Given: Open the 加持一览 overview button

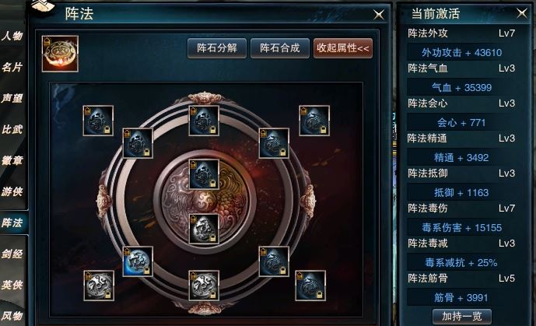Looking at the screenshot, I should [x=462, y=317].
